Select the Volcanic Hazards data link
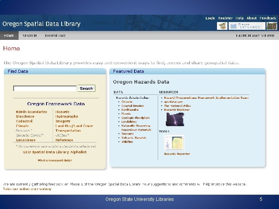 click(134, 137)
